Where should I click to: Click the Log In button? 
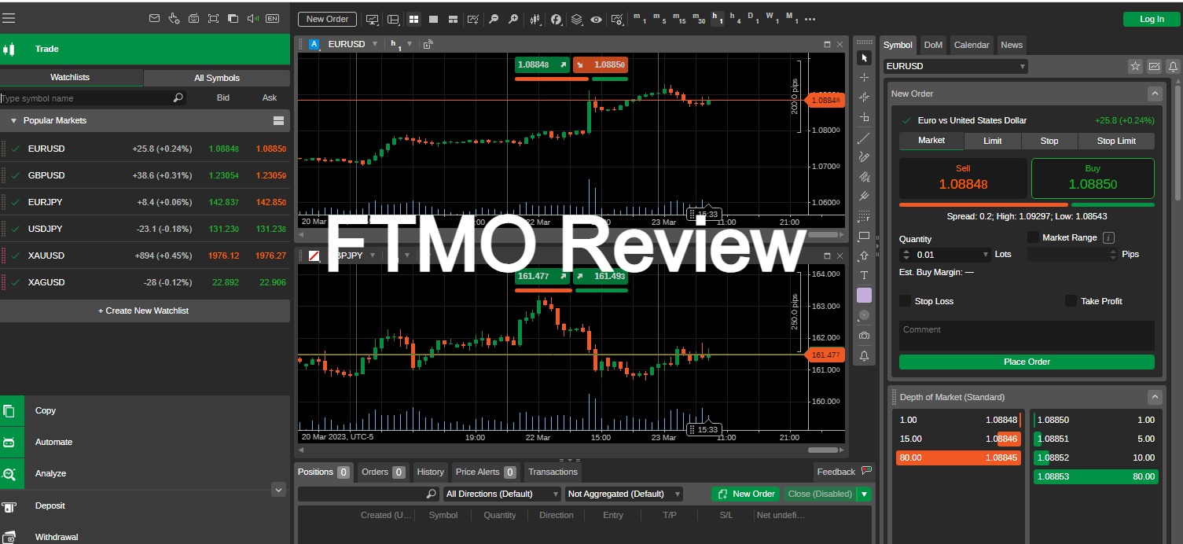1152,19
